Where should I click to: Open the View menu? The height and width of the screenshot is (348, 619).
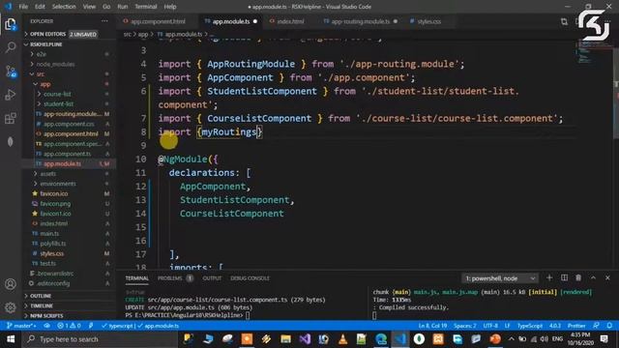[x=89, y=7]
